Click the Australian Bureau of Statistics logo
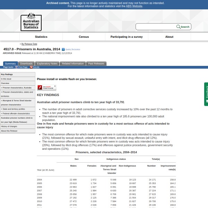Screen dimensions: 208x208 pos(31,22)
